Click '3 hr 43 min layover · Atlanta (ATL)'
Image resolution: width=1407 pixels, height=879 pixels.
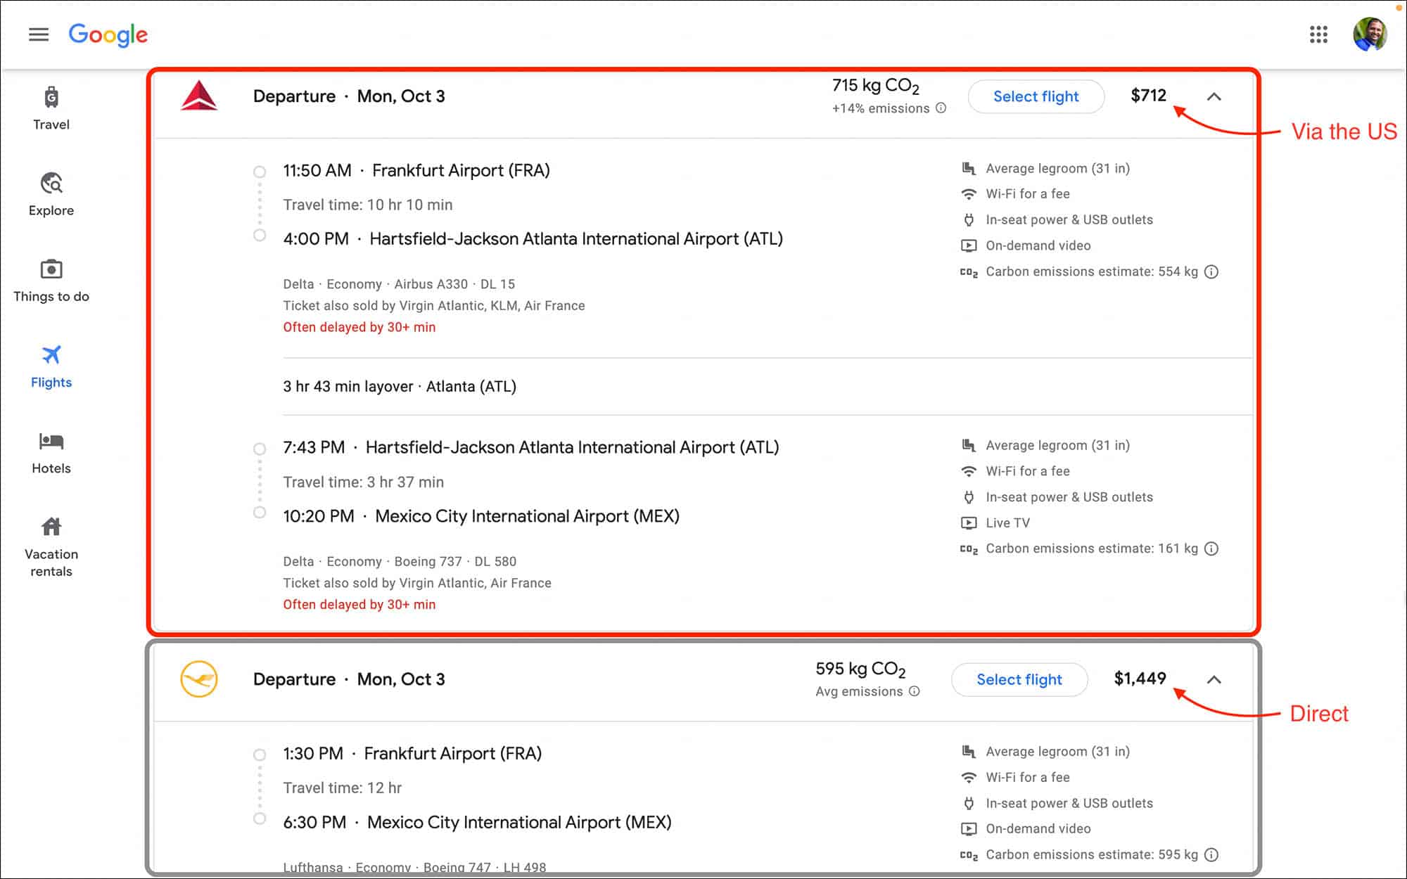click(x=400, y=387)
